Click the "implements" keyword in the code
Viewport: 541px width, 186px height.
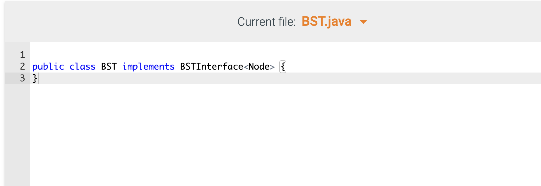tap(148, 67)
